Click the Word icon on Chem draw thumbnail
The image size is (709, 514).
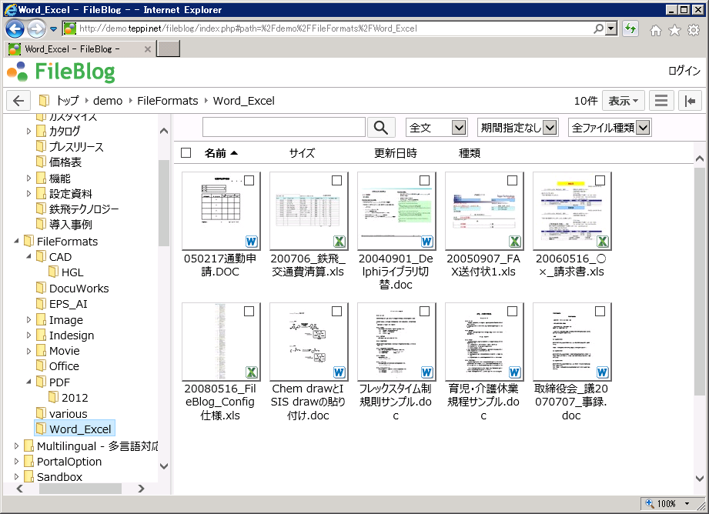coord(339,372)
